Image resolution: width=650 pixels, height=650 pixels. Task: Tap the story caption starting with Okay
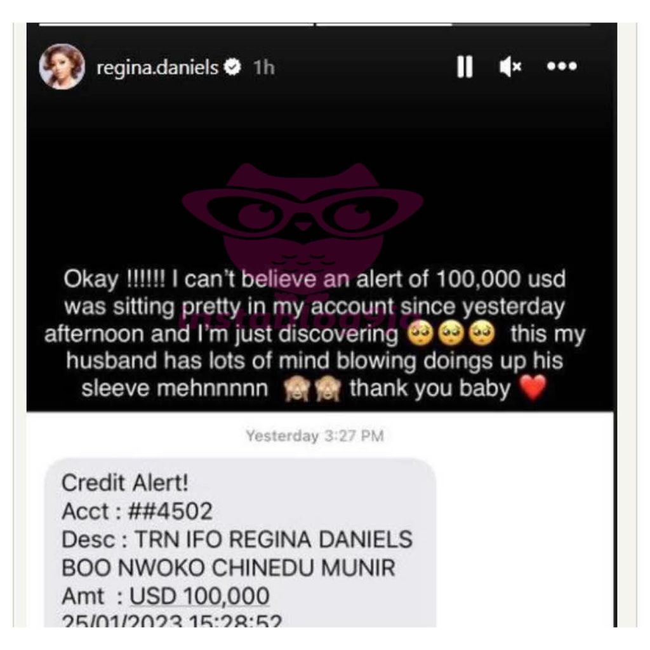pyautogui.click(x=315, y=334)
